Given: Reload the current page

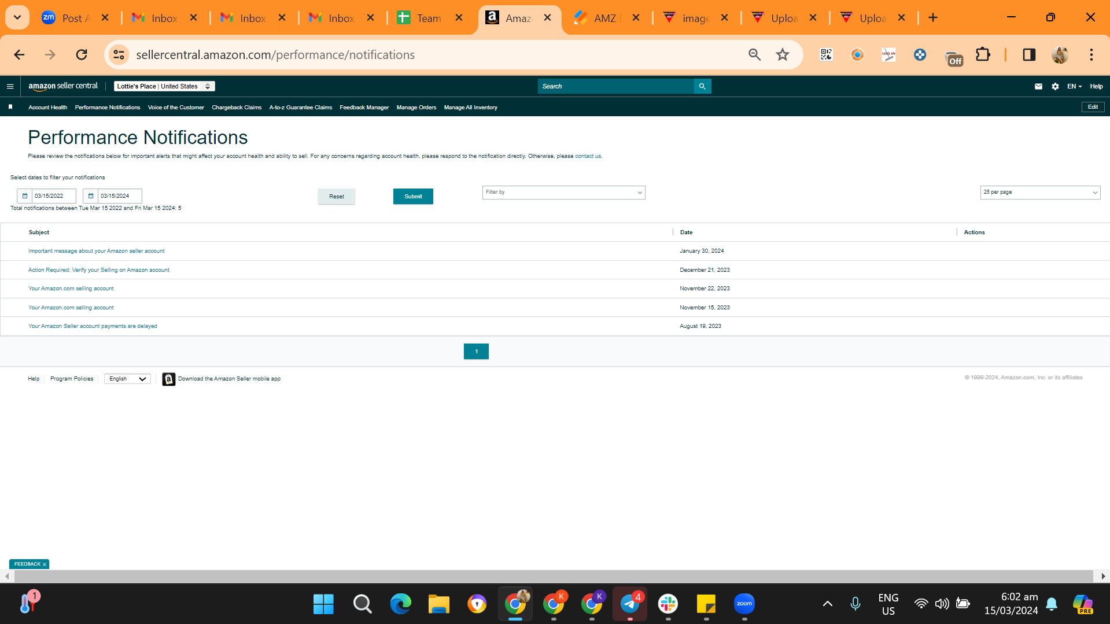Looking at the screenshot, I should pyautogui.click(x=82, y=55).
